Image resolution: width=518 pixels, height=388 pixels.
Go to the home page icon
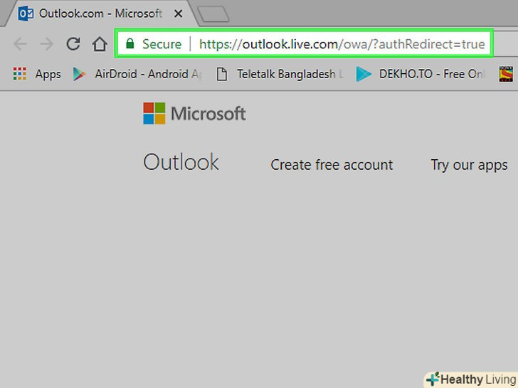coord(100,43)
